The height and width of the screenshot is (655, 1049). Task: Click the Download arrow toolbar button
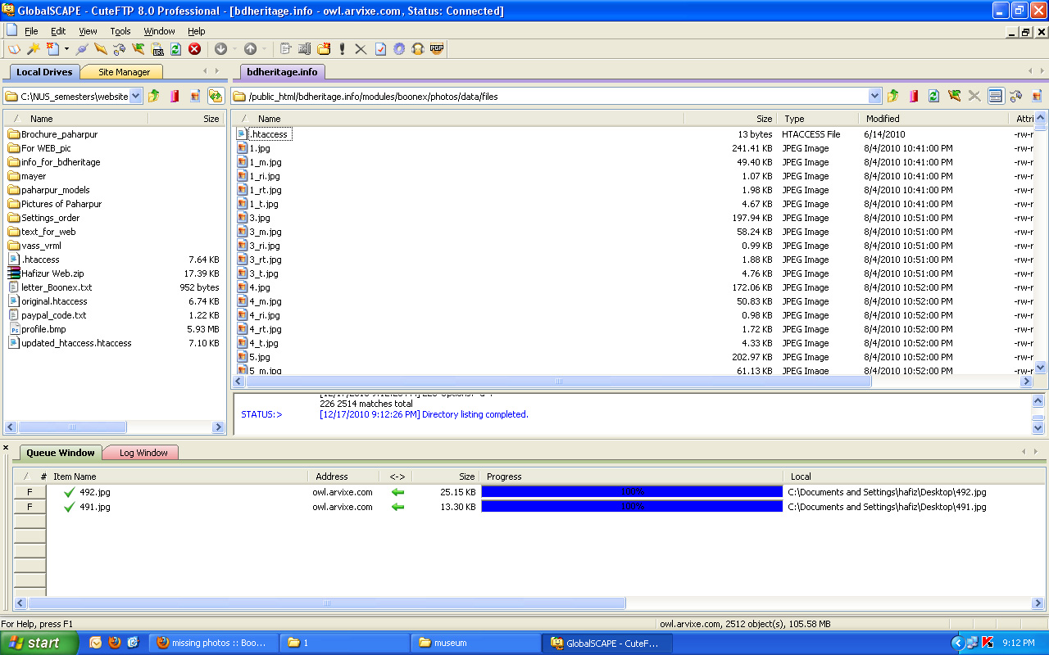point(220,49)
